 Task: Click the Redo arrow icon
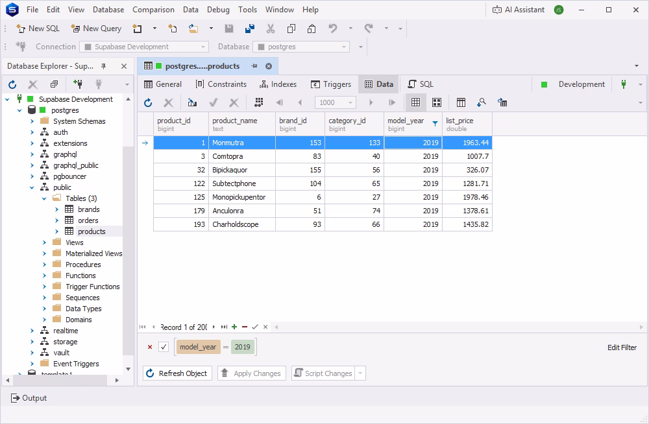[x=369, y=29]
